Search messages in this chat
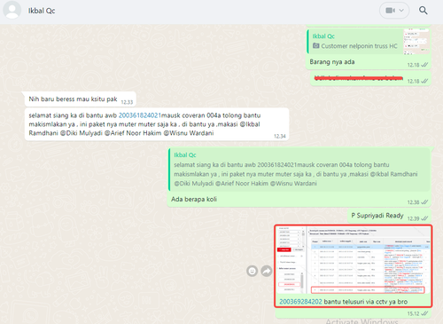Image resolution: width=443 pixels, height=324 pixels. click(424, 11)
